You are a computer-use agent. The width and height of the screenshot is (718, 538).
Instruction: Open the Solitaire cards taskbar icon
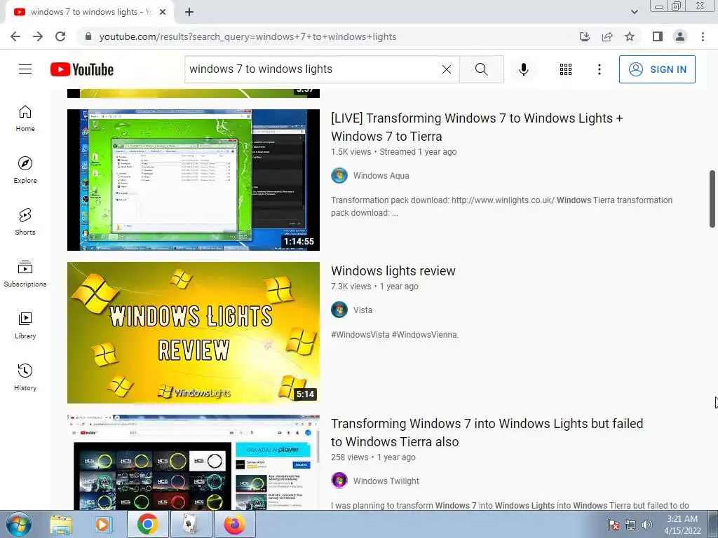191,524
